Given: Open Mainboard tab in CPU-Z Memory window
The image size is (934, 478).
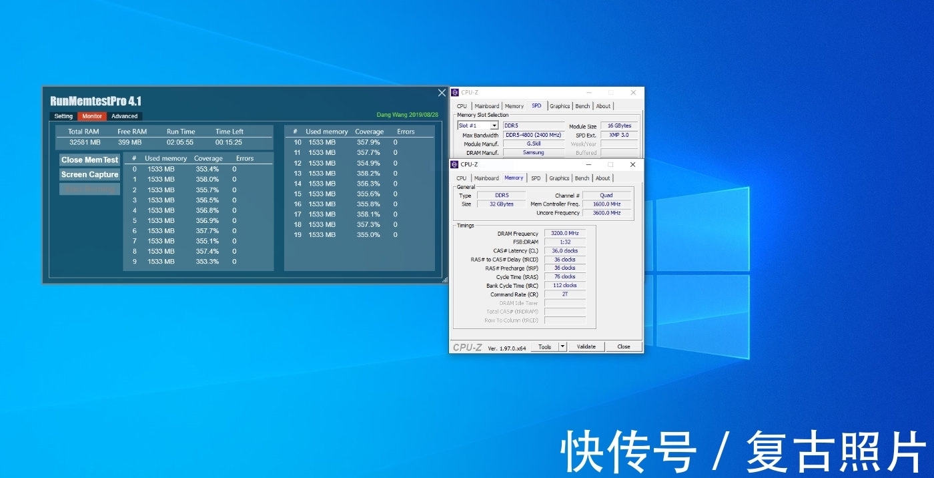Looking at the screenshot, I should [x=486, y=178].
